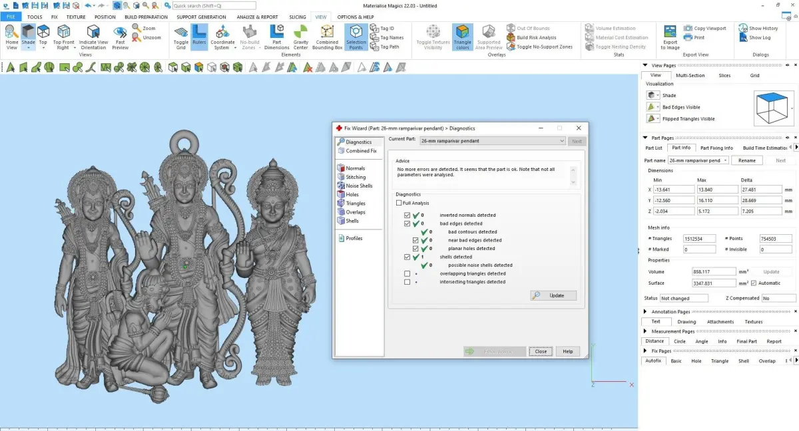Screen dimensions: 799x431
Task: Collapse the Part Pages section
Action: click(647, 138)
